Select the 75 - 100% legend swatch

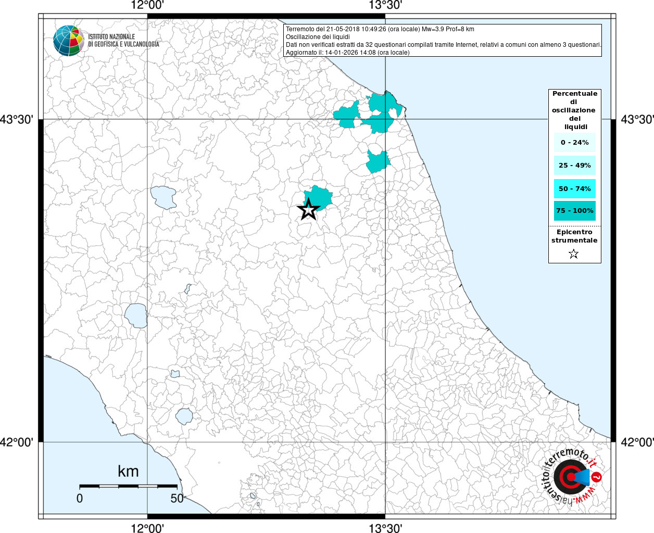[x=575, y=211]
